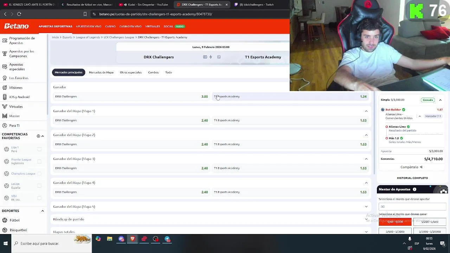The image size is (450, 253).
Task: Click League of Legends breadcrumb link
Action: 88,37
